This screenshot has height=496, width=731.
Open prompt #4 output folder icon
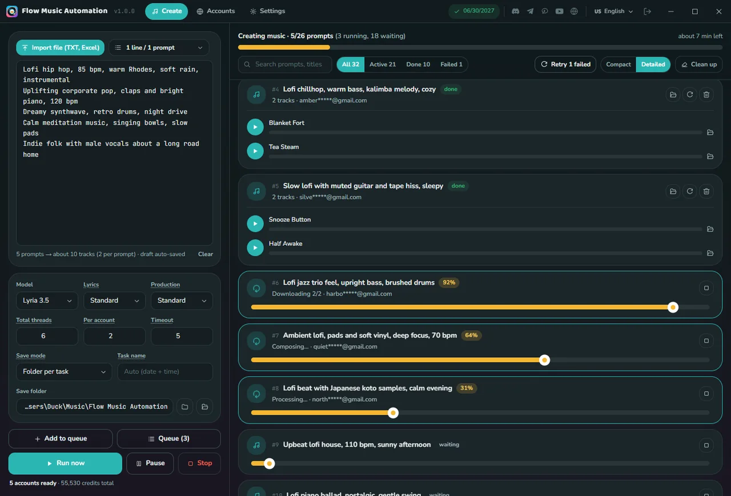click(673, 95)
